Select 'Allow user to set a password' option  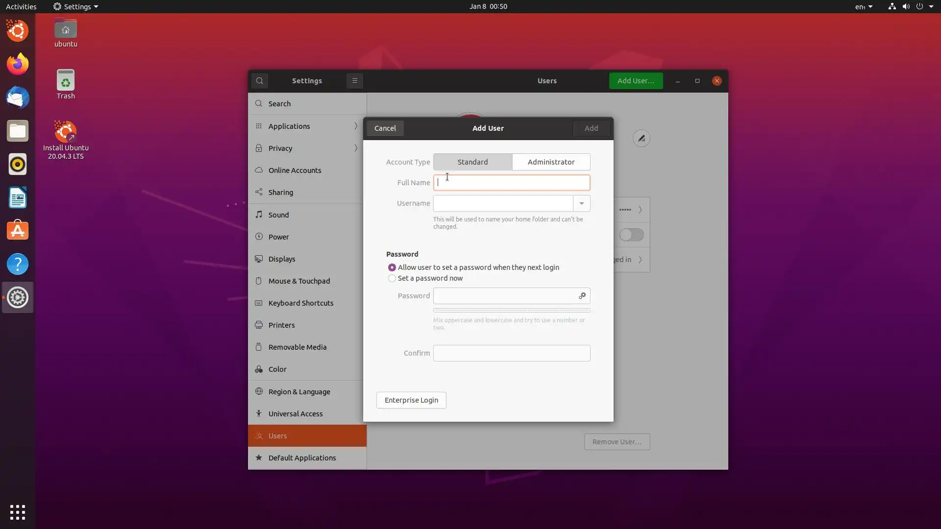pyautogui.click(x=392, y=267)
